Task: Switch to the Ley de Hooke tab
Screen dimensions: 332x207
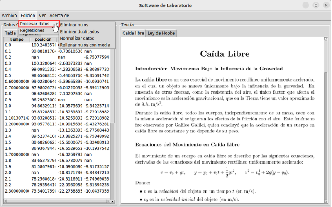Action: pos(161,33)
